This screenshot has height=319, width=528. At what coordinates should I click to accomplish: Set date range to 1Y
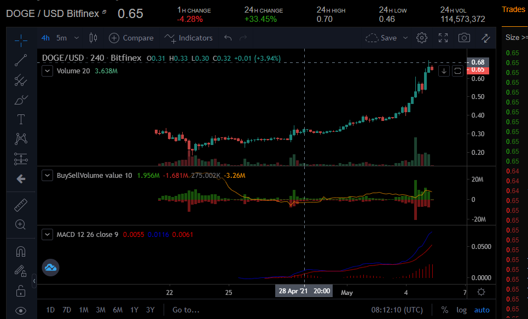(135, 310)
